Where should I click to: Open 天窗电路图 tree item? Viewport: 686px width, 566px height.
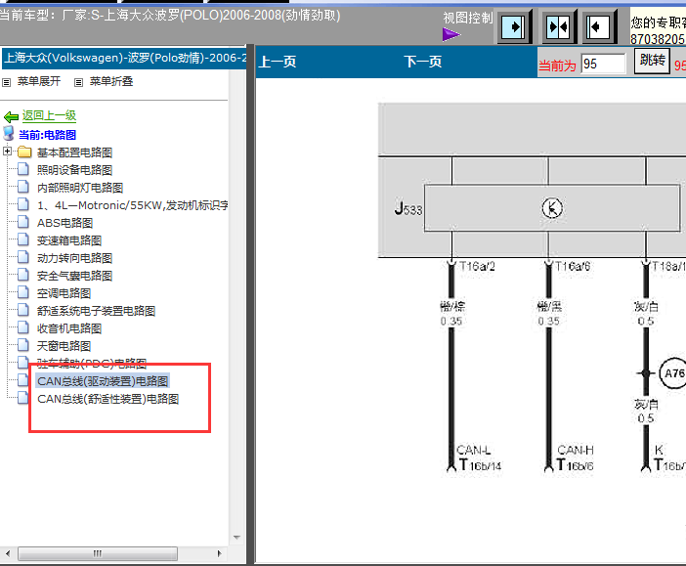(x=64, y=346)
